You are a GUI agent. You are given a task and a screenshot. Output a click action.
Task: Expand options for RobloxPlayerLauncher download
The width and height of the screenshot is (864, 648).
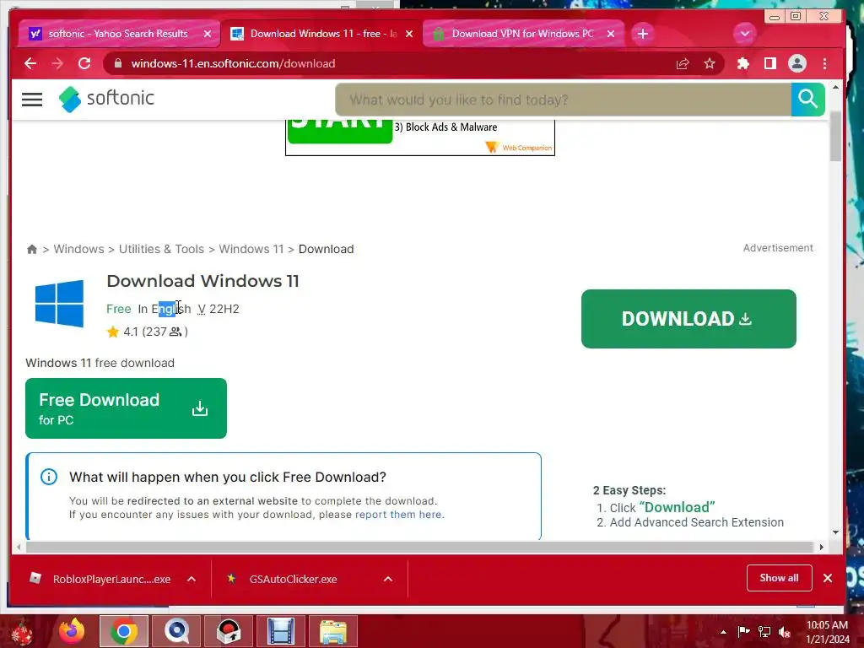tap(192, 579)
